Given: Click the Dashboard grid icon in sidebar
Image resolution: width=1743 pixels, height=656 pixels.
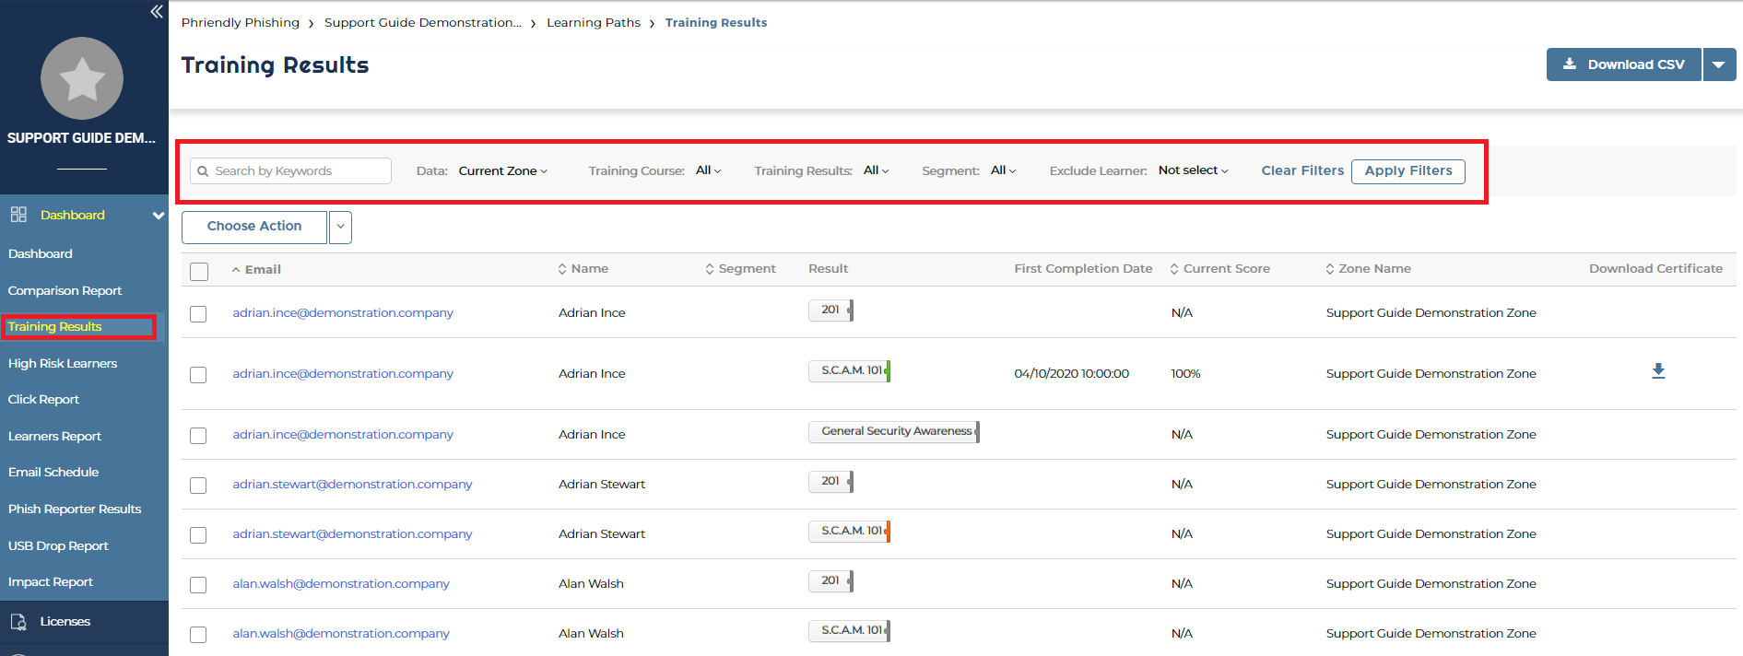Looking at the screenshot, I should click(x=18, y=215).
